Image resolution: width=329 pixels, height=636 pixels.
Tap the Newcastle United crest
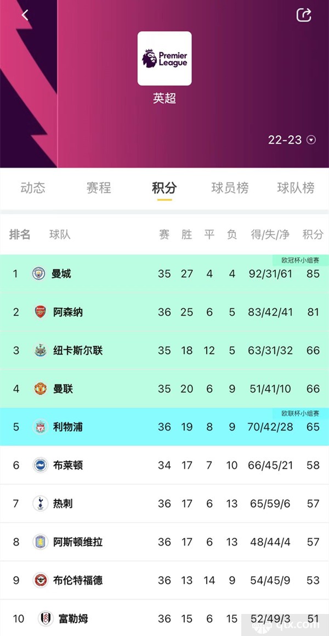(x=40, y=350)
